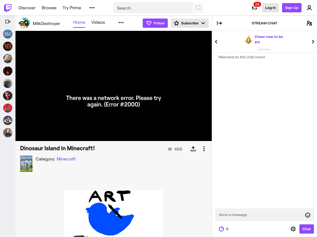Image resolution: width=317 pixels, height=237 pixels.
Task: Open the chat settings gear
Action: point(293,229)
